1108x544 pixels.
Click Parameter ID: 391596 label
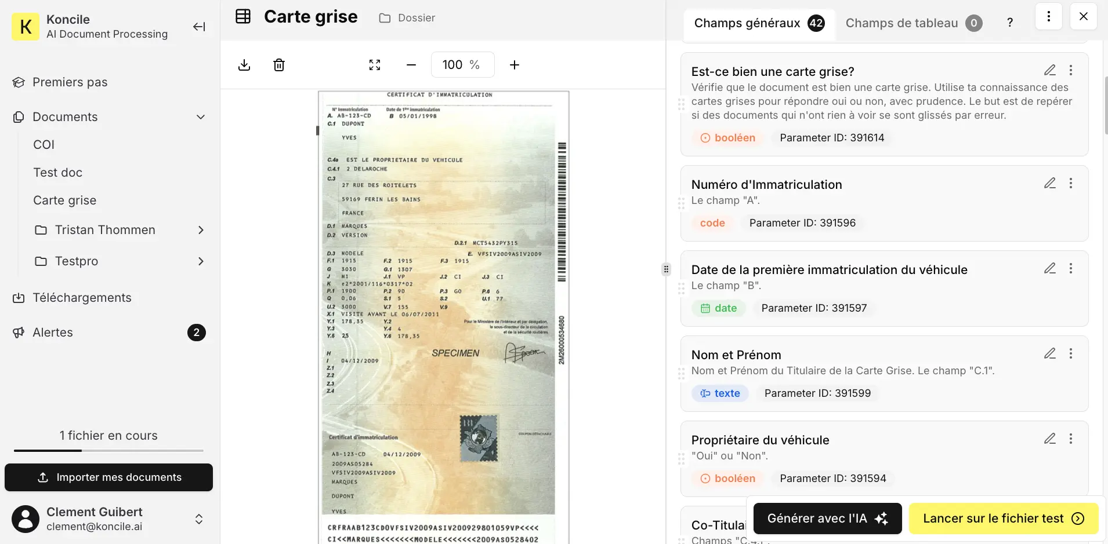click(x=802, y=223)
